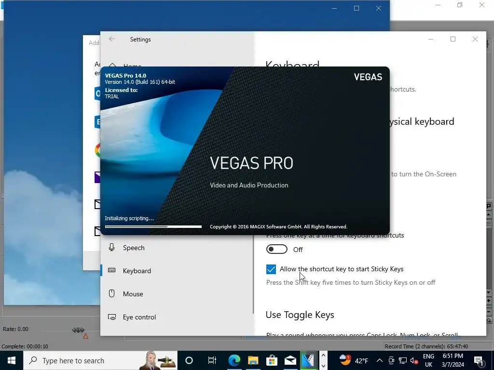The image size is (494, 370).
Task: Open File Explorer from the taskbar
Action: tap(253, 360)
